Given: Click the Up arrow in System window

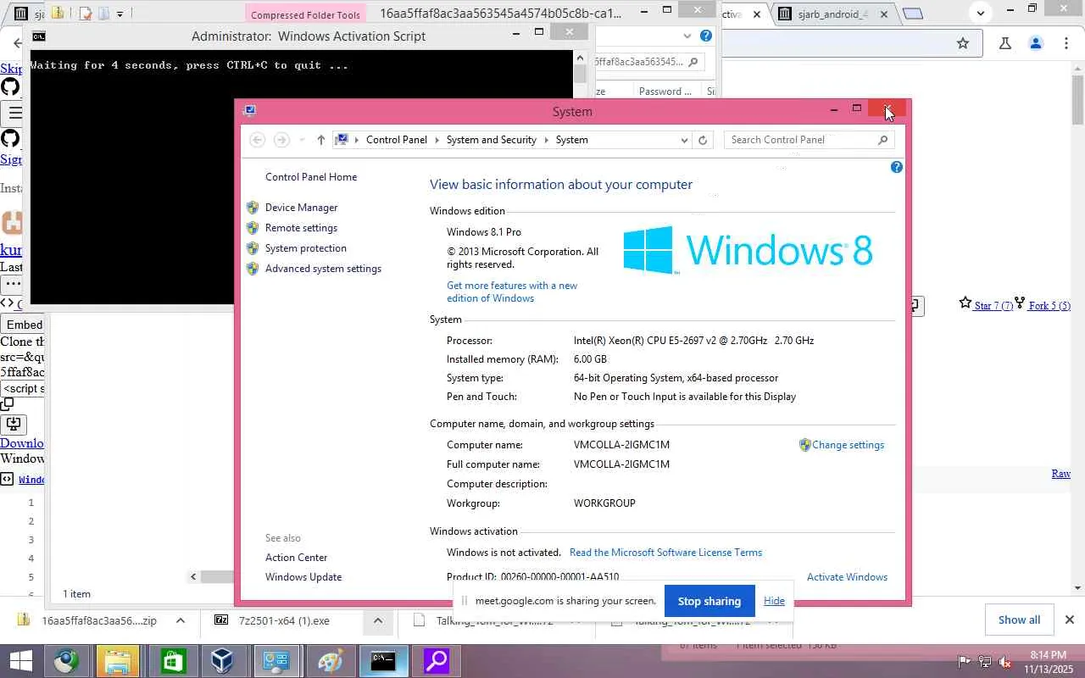Looking at the screenshot, I should coord(320,140).
